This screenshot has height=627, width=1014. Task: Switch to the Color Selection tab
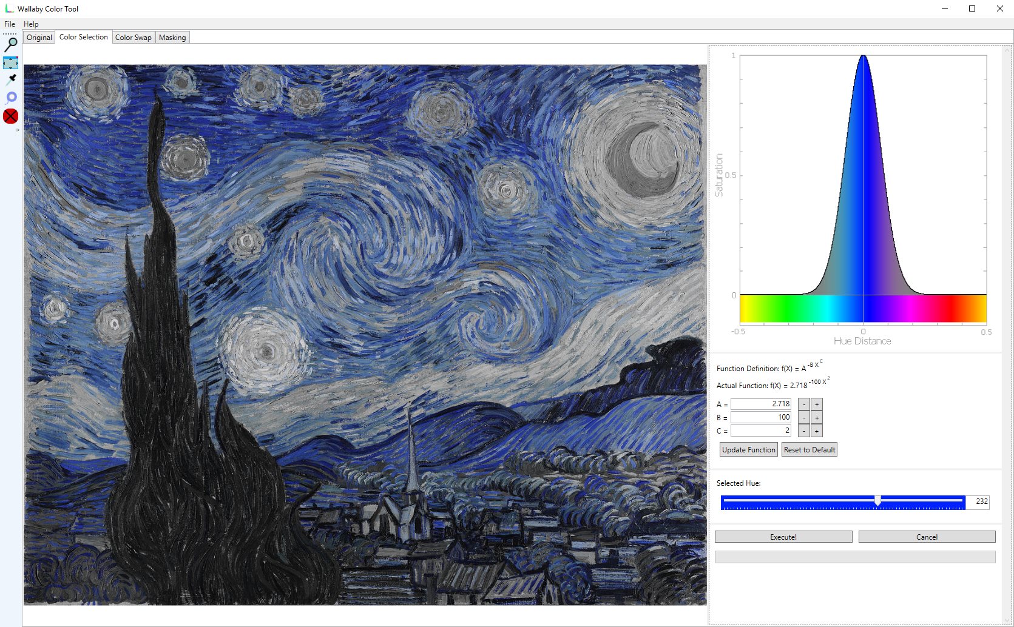pyautogui.click(x=84, y=37)
